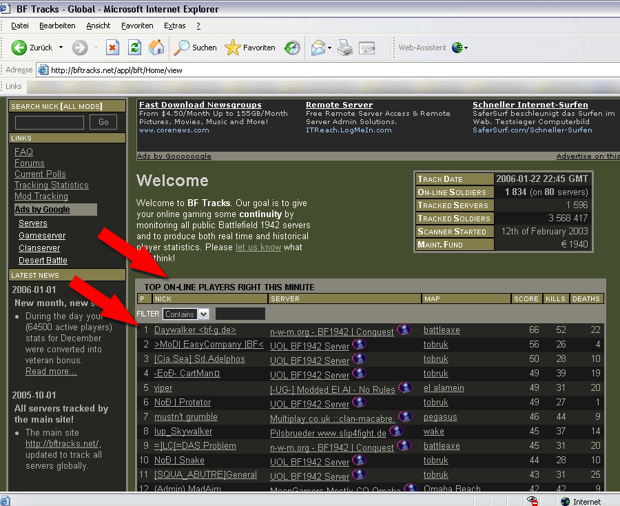Open the Zurück history dropdown arrow
620x506 pixels.
click(61, 48)
